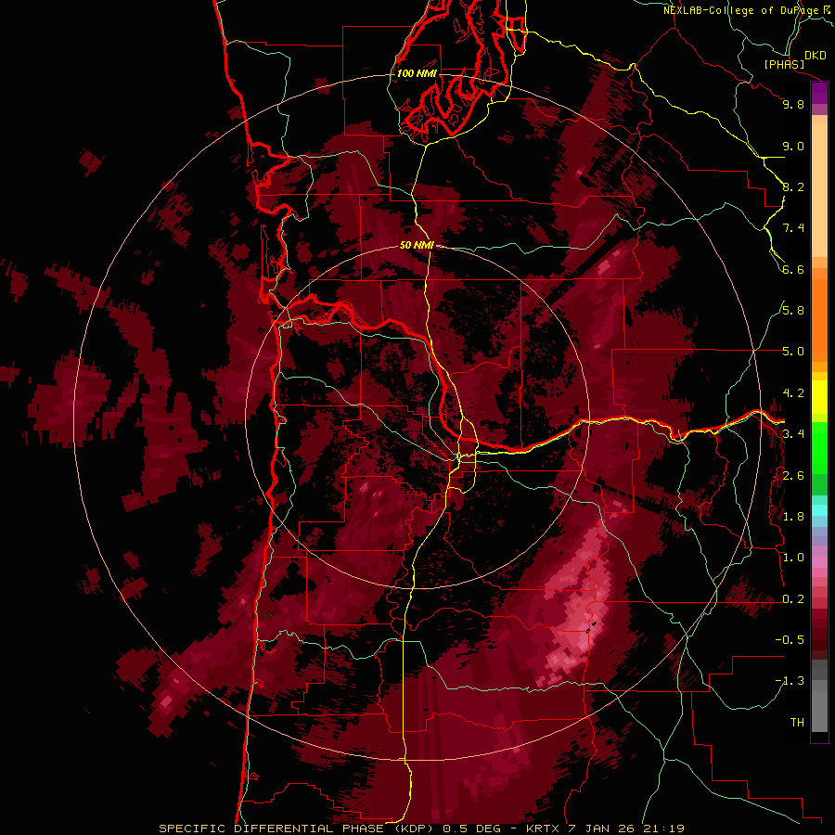Select the 1.8 scale value label
The height and width of the screenshot is (835, 835).
point(793,517)
